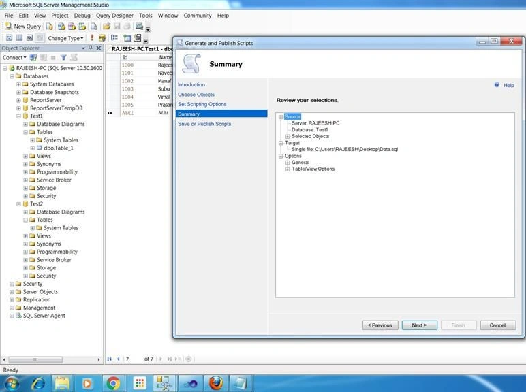Click the Windows Start orb

(12, 383)
